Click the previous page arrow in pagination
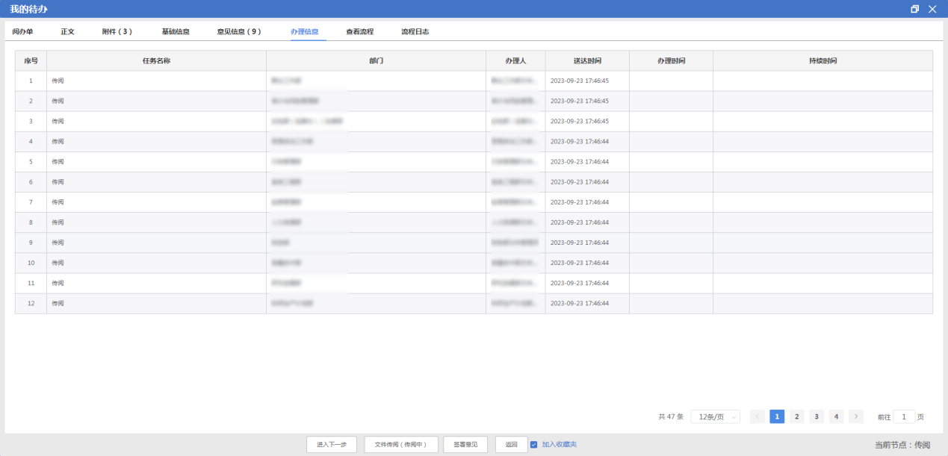This screenshot has width=948, height=456. click(757, 416)
